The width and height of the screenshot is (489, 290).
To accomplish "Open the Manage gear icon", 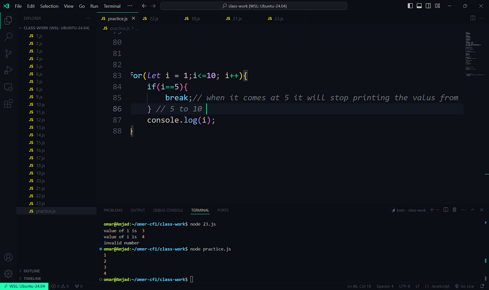I will tap(8, 273).
